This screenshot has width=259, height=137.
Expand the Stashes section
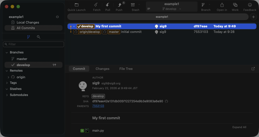pyautogui.click(x=7, y=89)
